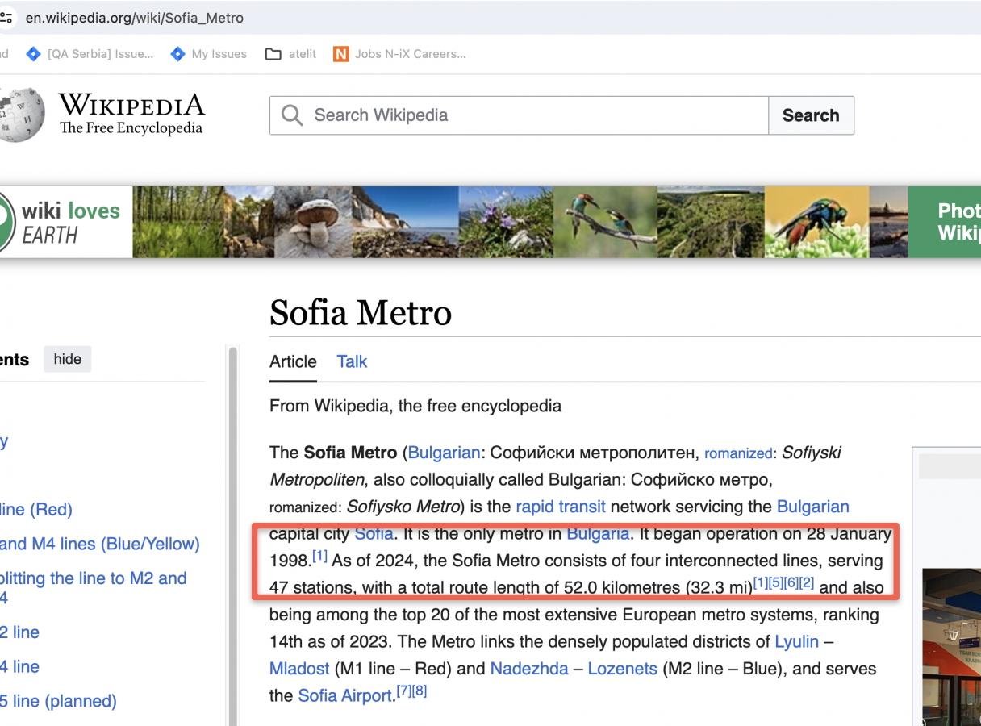Viewport: 981px width, 726px height.
Task: Click the Wikipedia globe logo
Action: (21, 115)
